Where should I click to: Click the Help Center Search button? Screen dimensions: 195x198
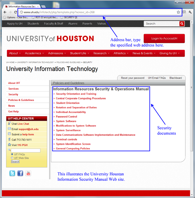15,162
